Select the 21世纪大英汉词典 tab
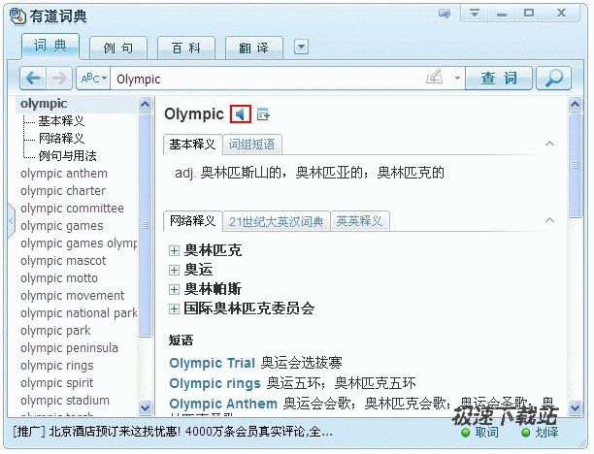This screenshot has width=594, height=454. (277, 221)
